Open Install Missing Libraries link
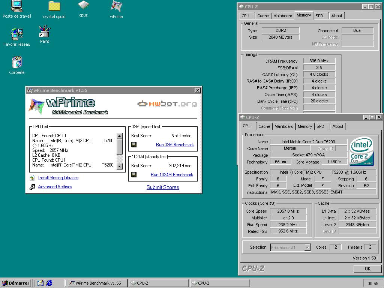384x288 pixels. [58, 178]
